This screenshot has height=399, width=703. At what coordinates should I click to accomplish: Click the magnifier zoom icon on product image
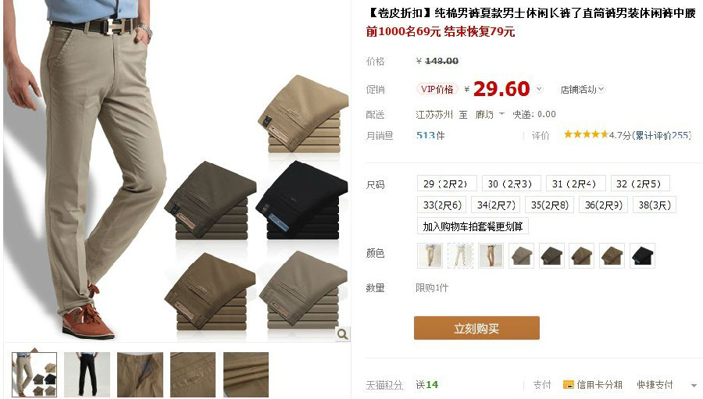[343, 334]
